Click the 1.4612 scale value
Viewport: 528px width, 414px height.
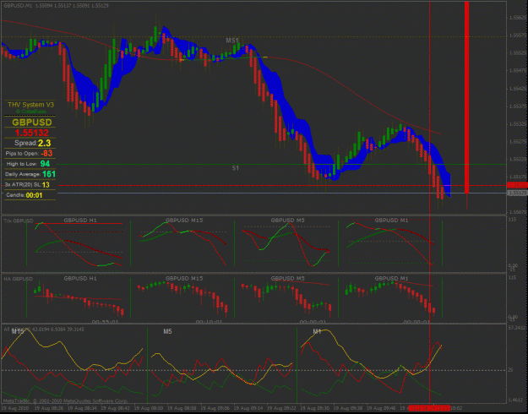(x=515, y=400)
